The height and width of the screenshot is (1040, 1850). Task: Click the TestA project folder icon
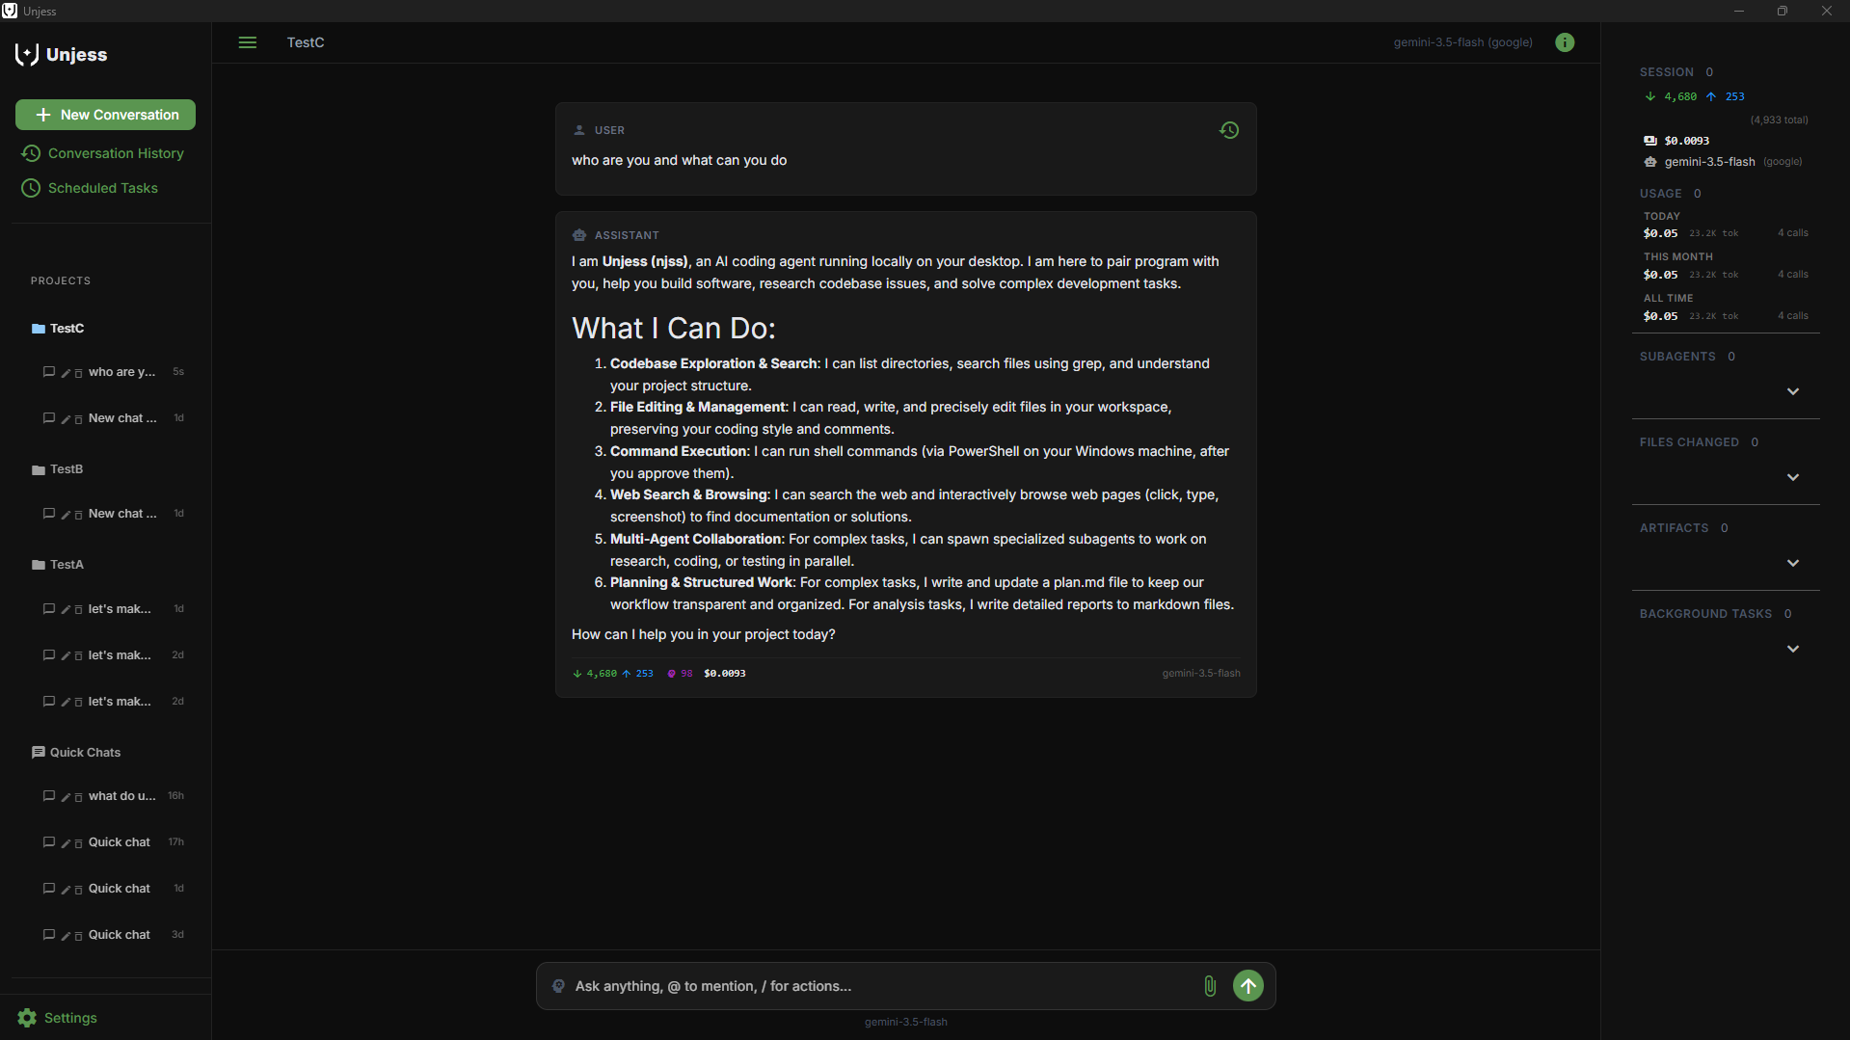39,565
